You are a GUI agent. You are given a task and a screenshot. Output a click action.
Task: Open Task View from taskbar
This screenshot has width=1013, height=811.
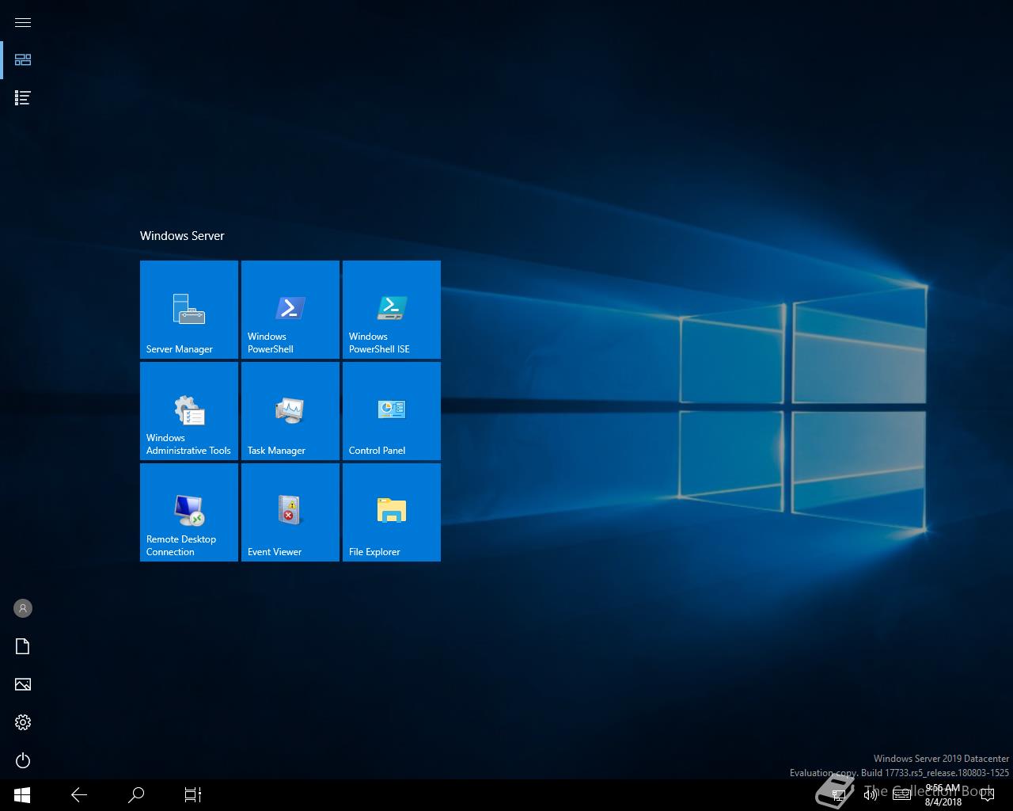coord(193,794)
